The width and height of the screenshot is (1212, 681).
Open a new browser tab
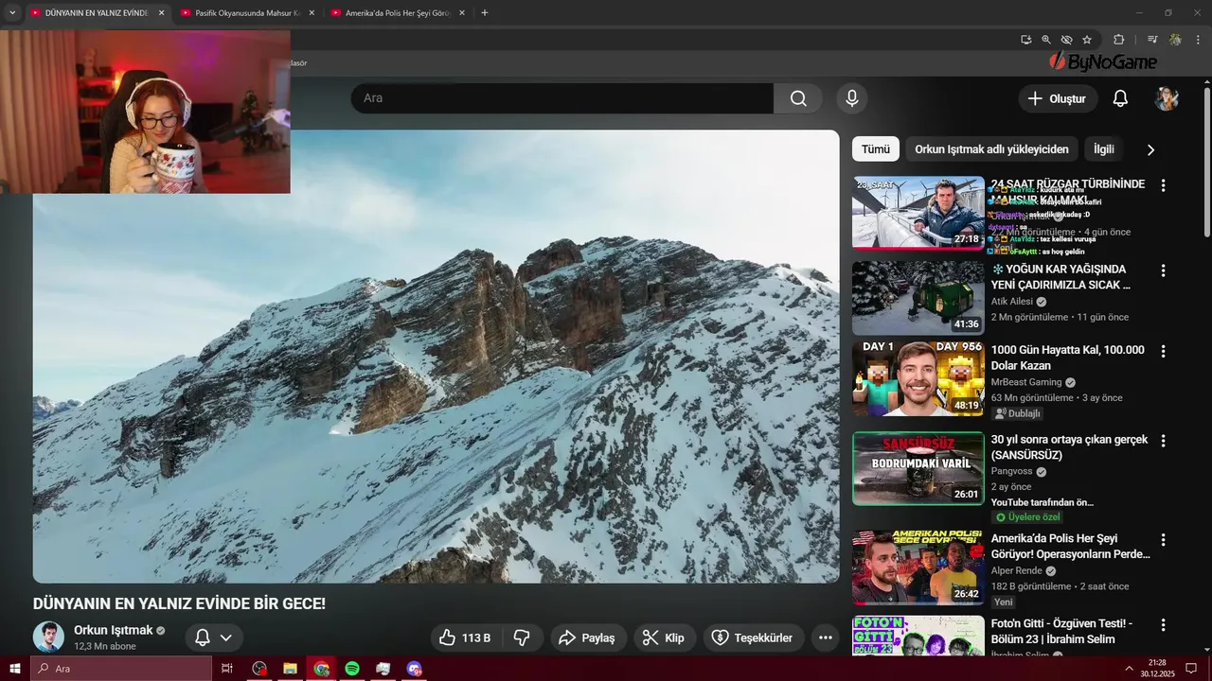[x=485, y=13]
